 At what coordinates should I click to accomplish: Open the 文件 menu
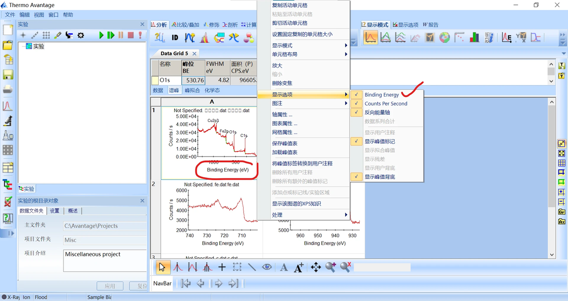(10, 15)
